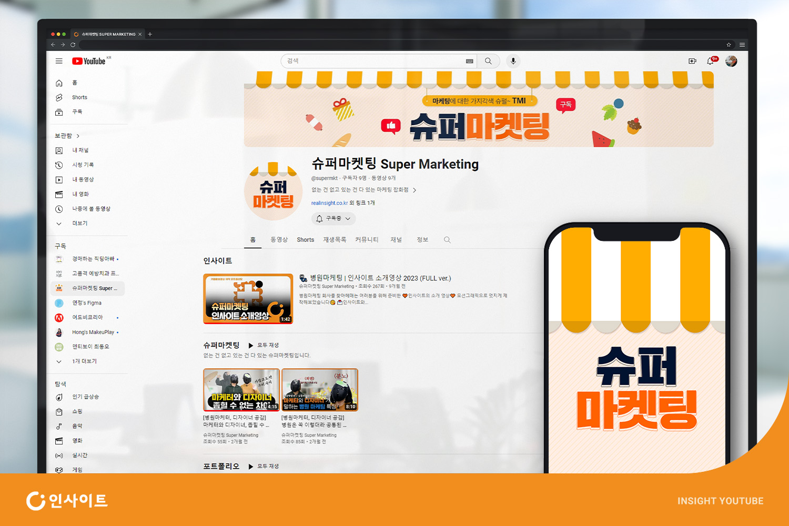Open the on-screen keyboard icon in search
This screenshot has height=526, width=789.
click(x=470, y=61)
